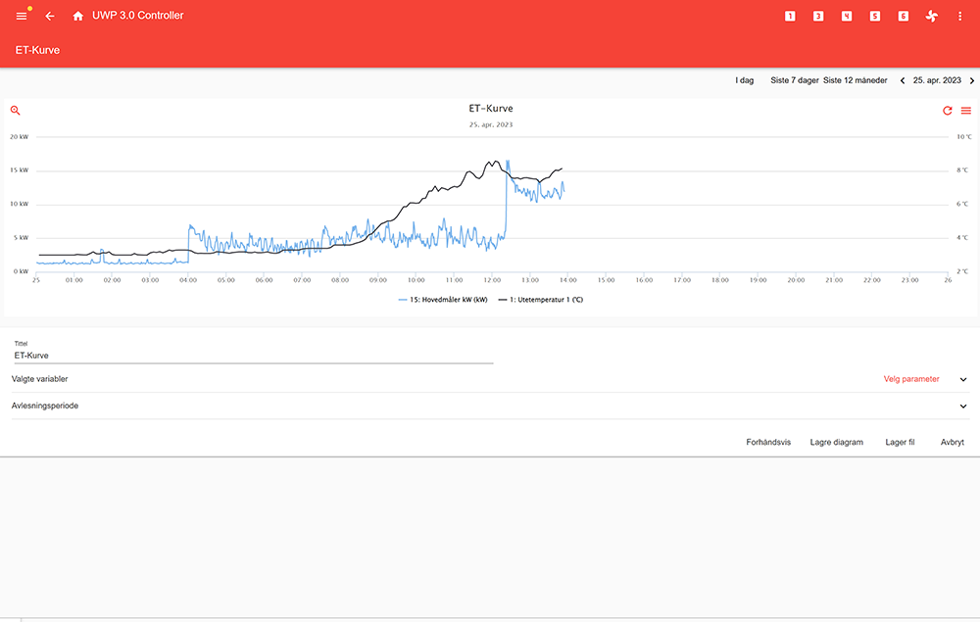The image size is (980, 622).
Task: Expand the Valgte variabler section
Action: coord(963,379)
